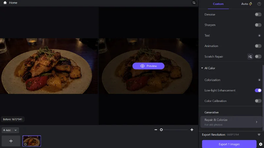Switch to the Auto tab

pos(247,4)
